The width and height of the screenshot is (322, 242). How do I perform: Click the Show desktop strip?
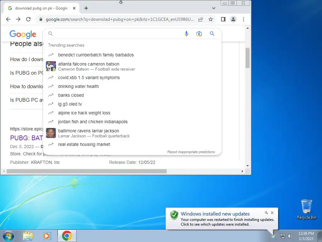(x=320, y=236)
